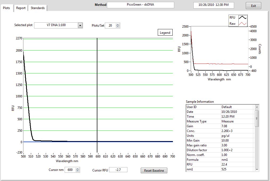
Task: Increment Cursor nm with up arrow
Action: point(78,169)
